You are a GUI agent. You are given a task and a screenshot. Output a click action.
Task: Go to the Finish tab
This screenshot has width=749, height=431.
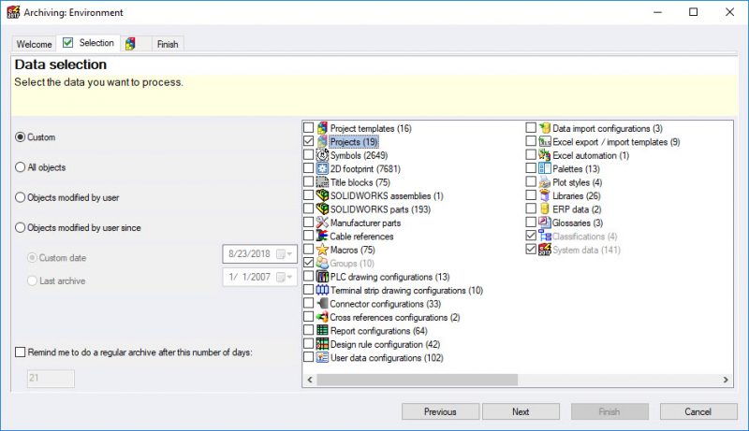pyautogui.click(x=168, y=44)
